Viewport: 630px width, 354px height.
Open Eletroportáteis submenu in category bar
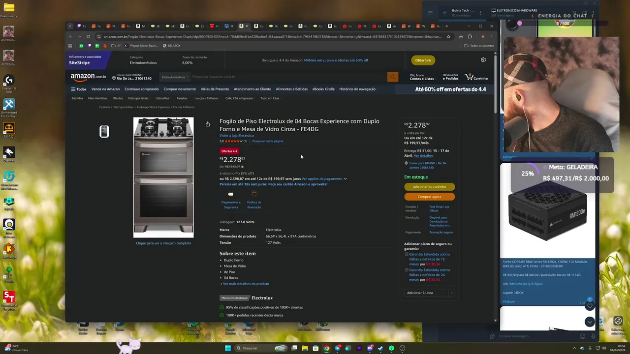coord(139,98)
